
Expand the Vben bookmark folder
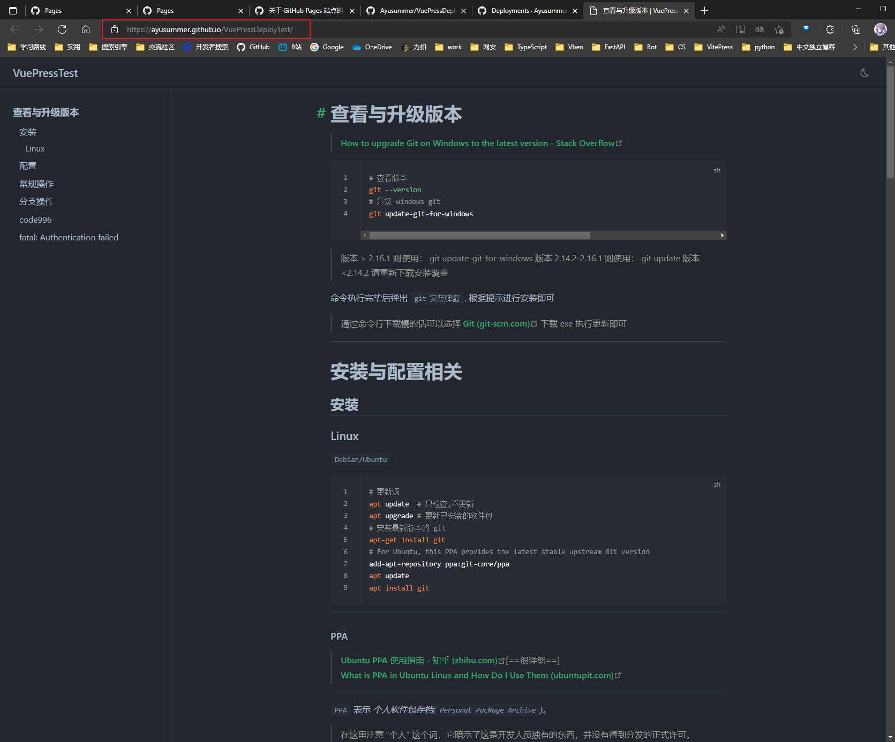pos(569,47)
